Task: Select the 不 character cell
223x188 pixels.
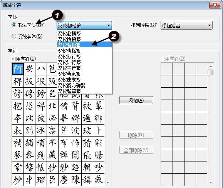Action: click(x=52, y=143)
